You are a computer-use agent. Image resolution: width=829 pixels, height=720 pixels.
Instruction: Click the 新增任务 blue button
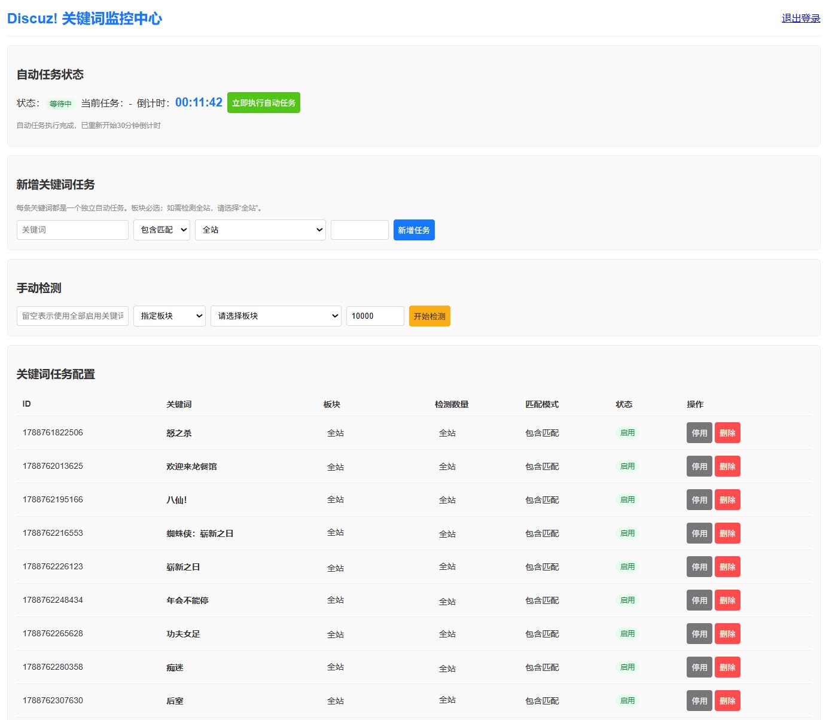[x=414, y=230]
